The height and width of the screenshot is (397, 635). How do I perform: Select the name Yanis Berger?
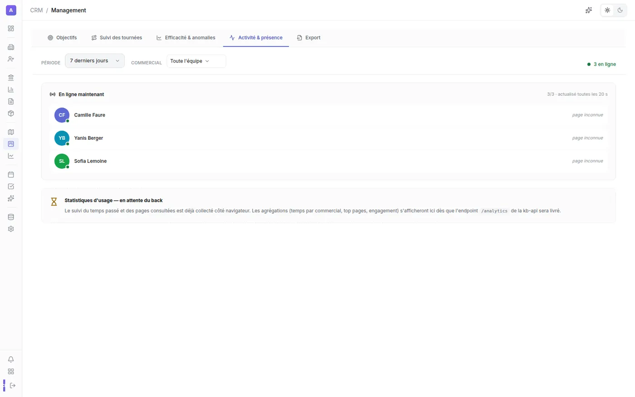tap(88, 138)
